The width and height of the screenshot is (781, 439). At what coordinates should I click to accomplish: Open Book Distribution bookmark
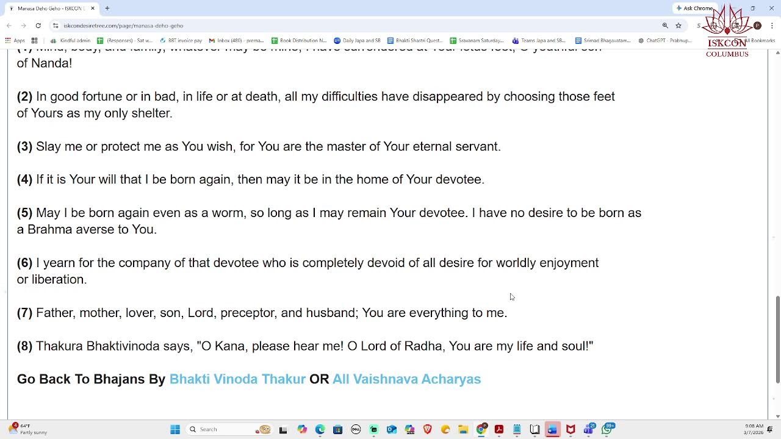click(299, 41)
